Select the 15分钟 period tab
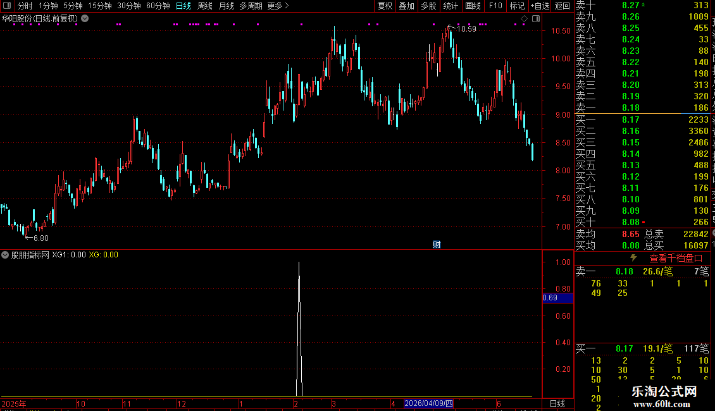The height and width of the screenshot is (411, 715). [x=100, y=6]
